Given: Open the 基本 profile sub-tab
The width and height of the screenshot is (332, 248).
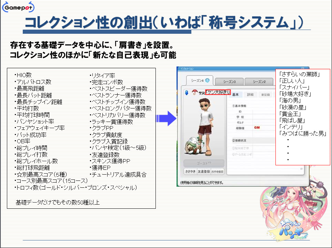Looking at the screenshot, I should pyautogui.click(x=235, y=94).
